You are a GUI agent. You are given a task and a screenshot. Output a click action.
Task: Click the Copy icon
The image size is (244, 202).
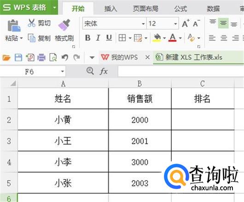[32, 38]
